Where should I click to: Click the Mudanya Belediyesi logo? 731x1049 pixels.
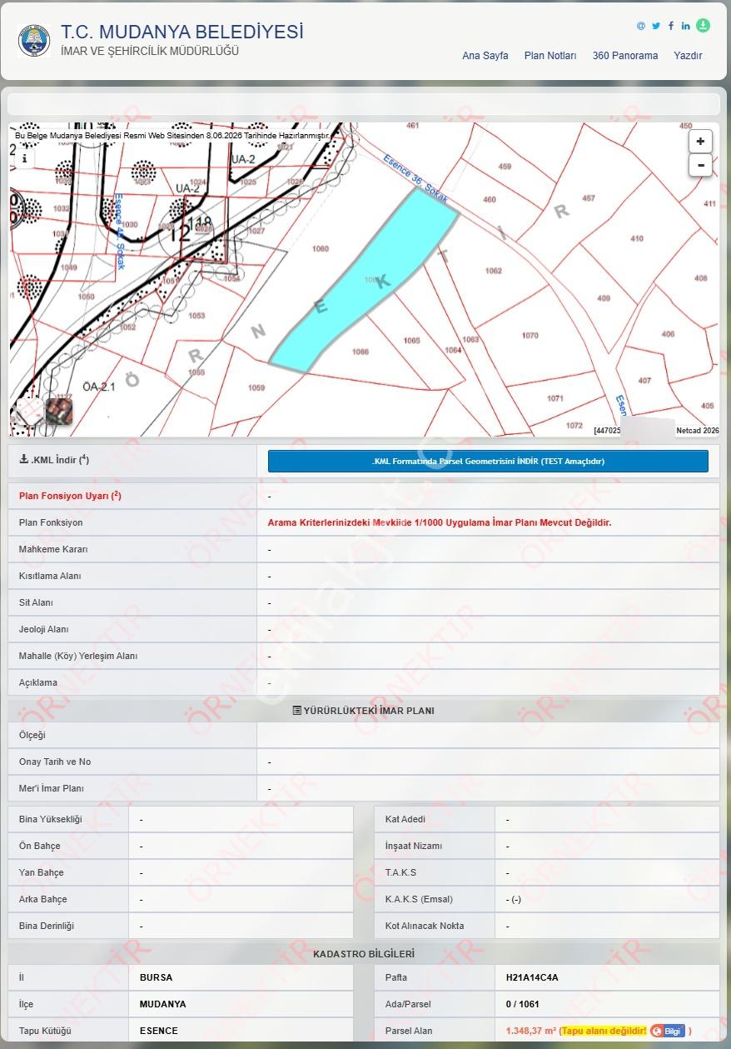pyautogui.click(x=34, y=40)
